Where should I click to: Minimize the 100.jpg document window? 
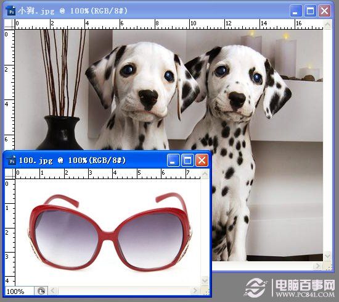pyautogui.click(x=173, y=161)
